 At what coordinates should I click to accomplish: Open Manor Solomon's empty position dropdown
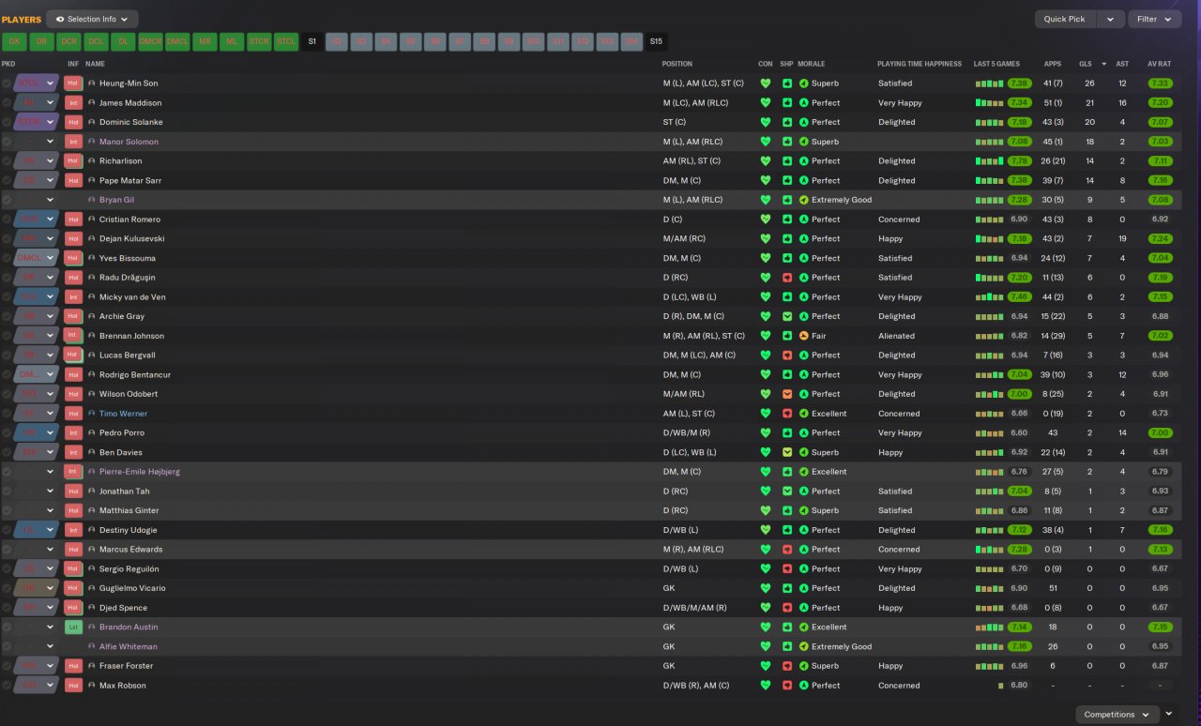click(x=37, y=142)
